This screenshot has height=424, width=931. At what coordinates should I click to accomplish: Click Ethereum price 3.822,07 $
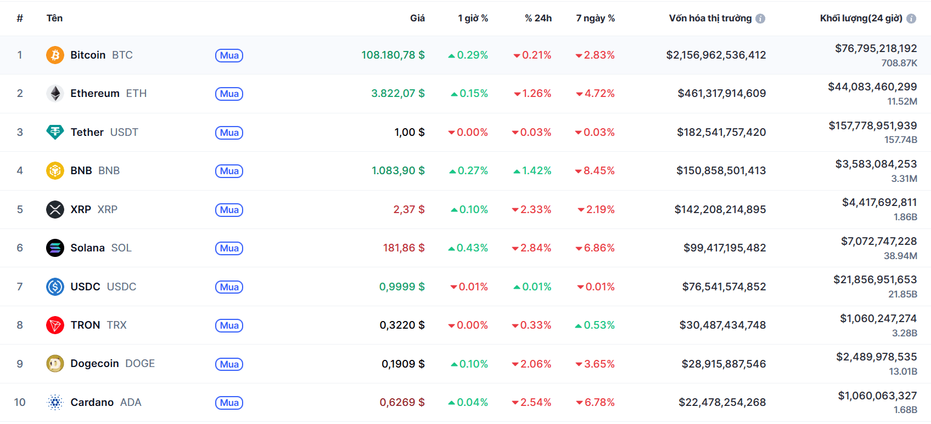point(398,93)
